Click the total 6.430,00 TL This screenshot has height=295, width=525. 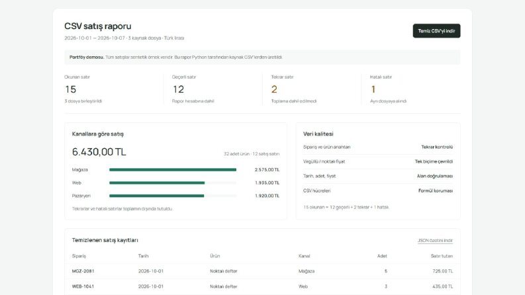(99, 152)
